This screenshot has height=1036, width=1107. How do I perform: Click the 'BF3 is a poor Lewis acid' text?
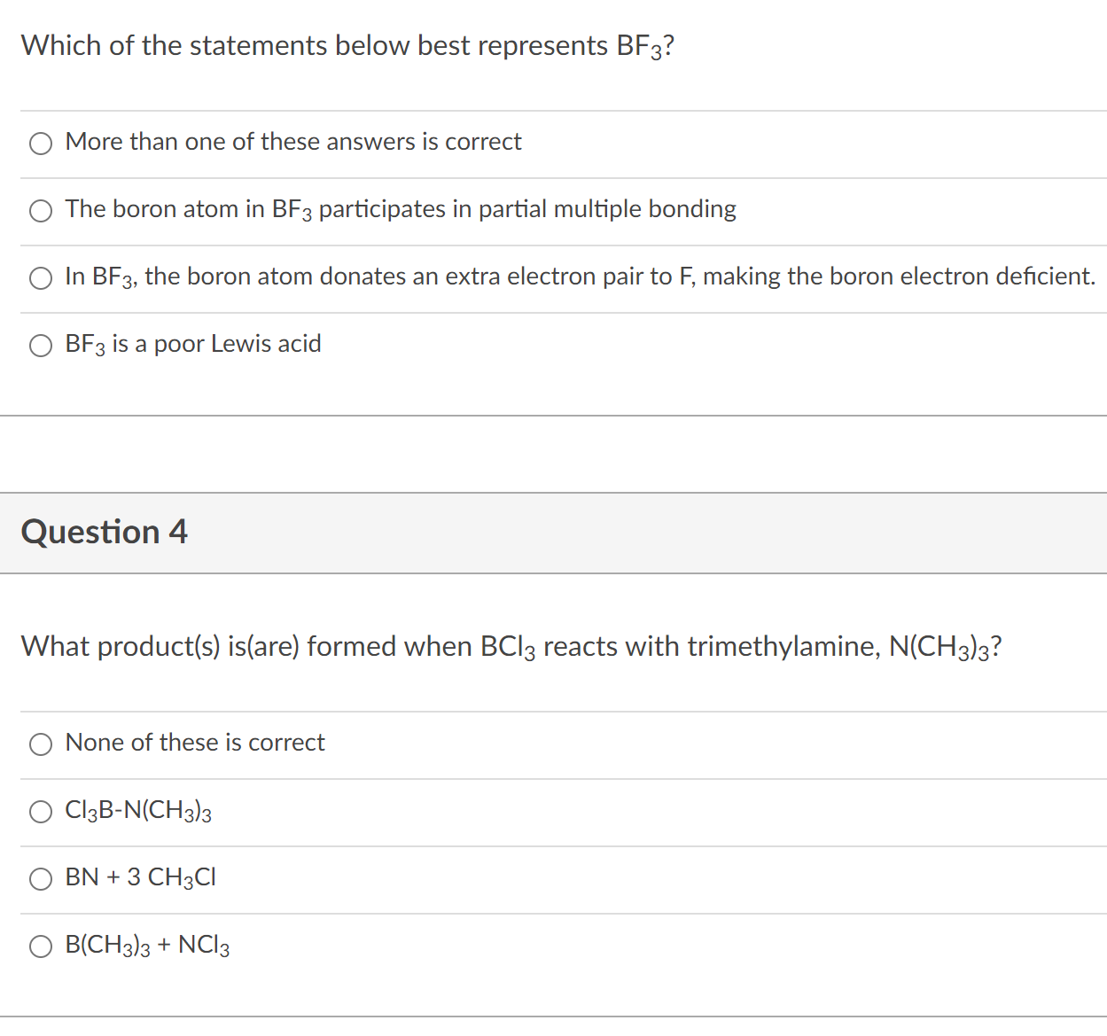point(193,344)
